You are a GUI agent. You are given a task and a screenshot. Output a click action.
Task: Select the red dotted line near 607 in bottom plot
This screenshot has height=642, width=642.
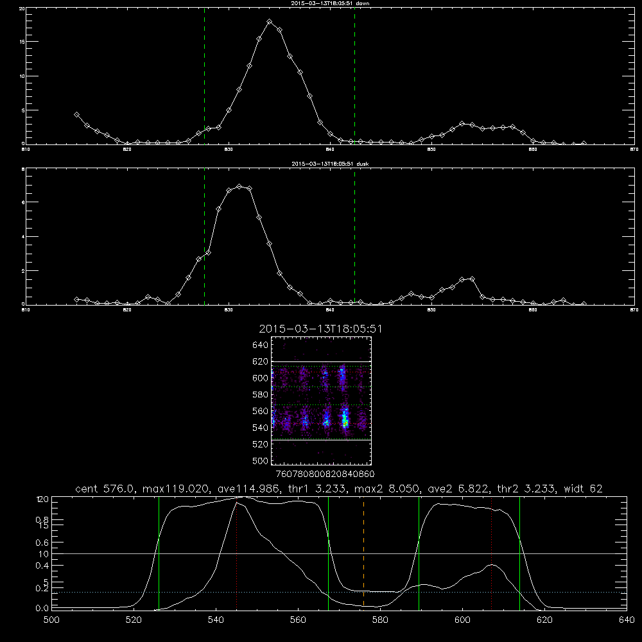click(x=491, y=553)
